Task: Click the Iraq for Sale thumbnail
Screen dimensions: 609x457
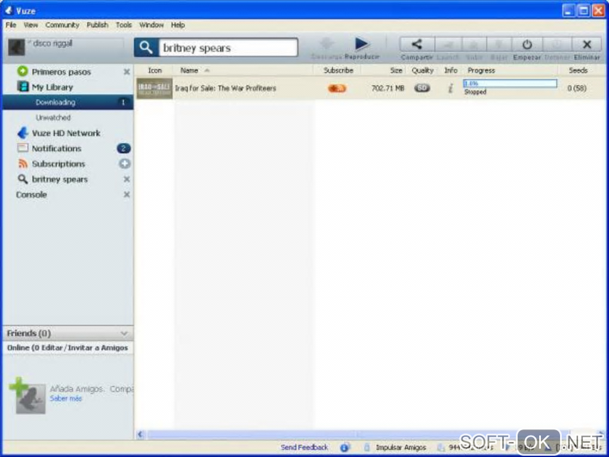Action: (155, 88)
